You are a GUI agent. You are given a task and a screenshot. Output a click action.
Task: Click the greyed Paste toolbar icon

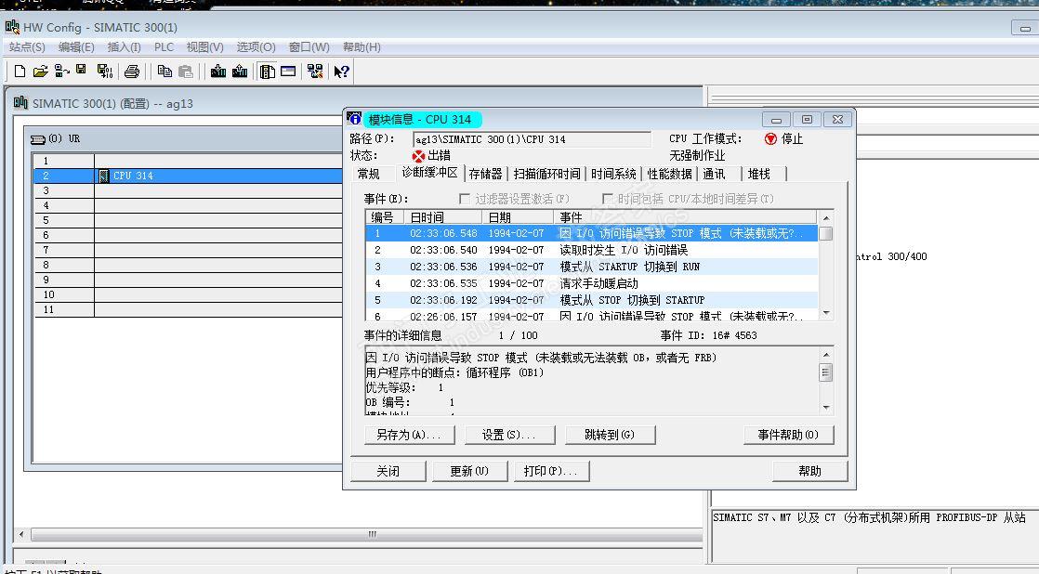tap(186, 72)
